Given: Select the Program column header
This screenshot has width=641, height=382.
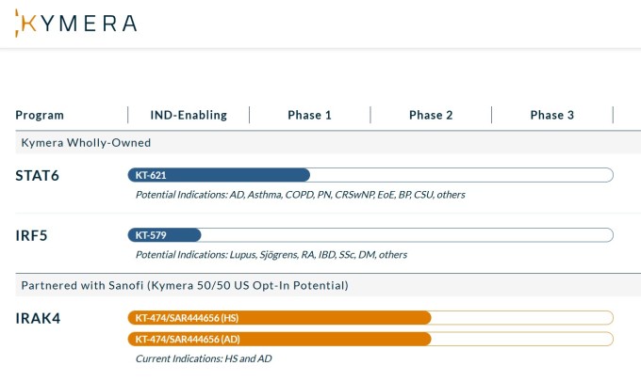Looking at the screenshot, I should (40, 115).
